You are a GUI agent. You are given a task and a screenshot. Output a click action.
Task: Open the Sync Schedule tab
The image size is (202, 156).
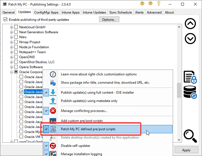click(120, 12)
